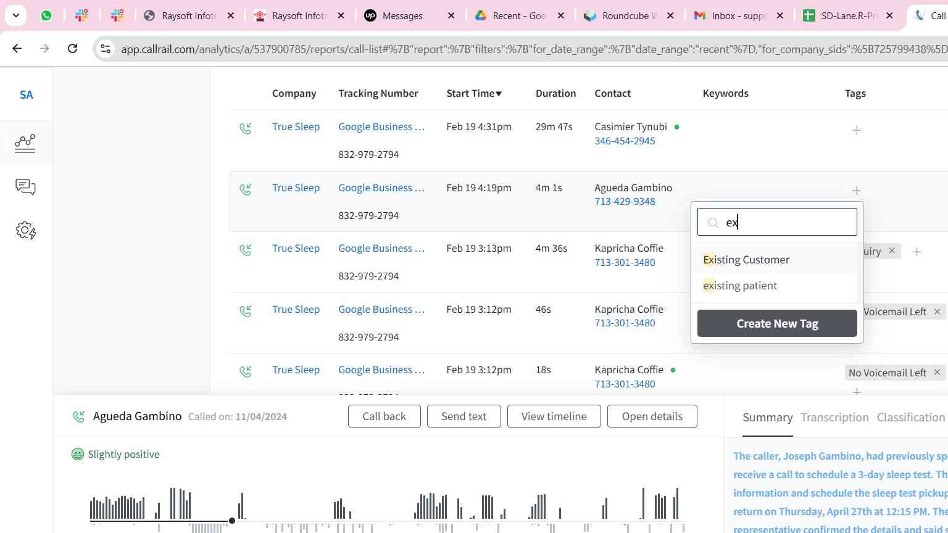The width and height of the screenshot is (948, 533).
Task: Click the Duration column header
Action: pyautogui.click(x=555, y=93)
